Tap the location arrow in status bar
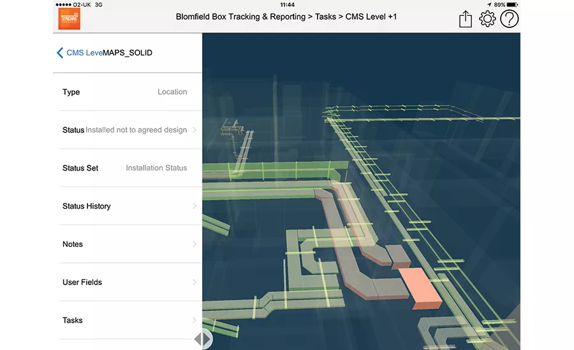The image size is (574, 350). click(489, 4)
